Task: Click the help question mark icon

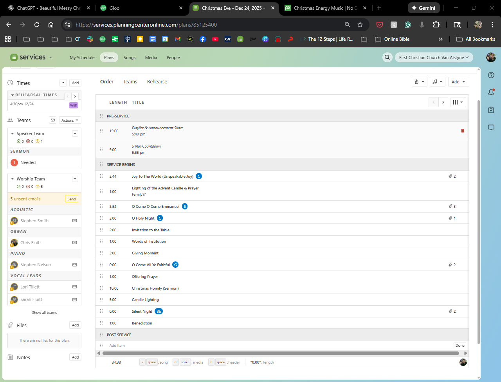Action: pyautogui.click(x=491, y=75)
